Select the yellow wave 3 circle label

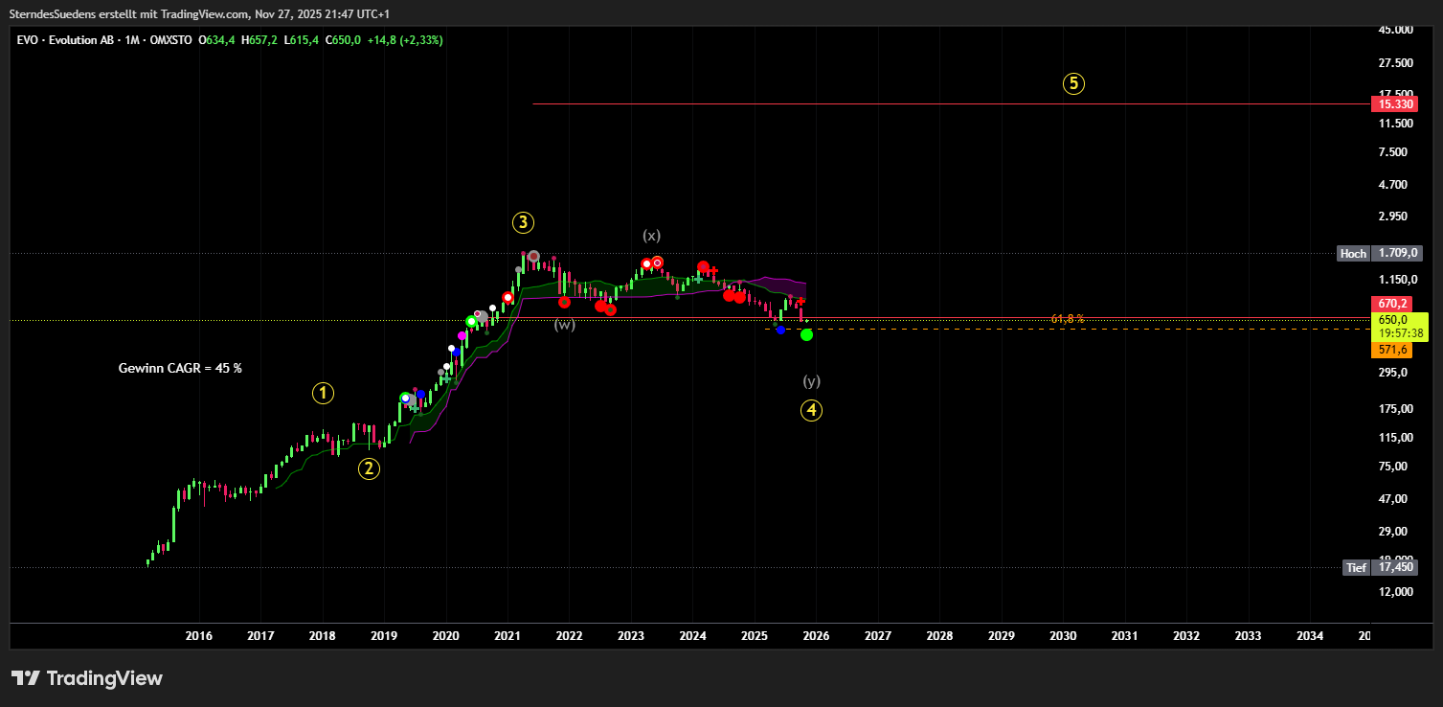tap(522, 223)
